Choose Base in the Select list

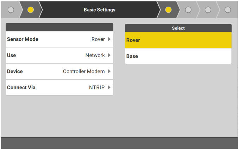point(178,56)
